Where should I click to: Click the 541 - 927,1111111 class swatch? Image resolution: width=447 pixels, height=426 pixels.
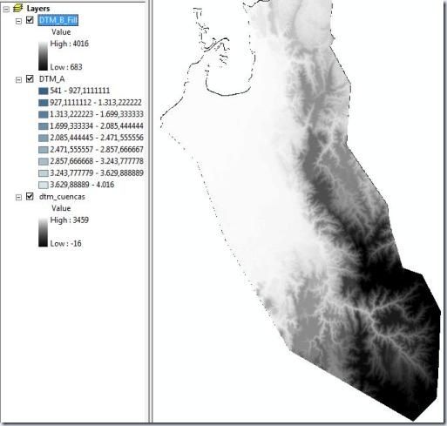[44, 91]
